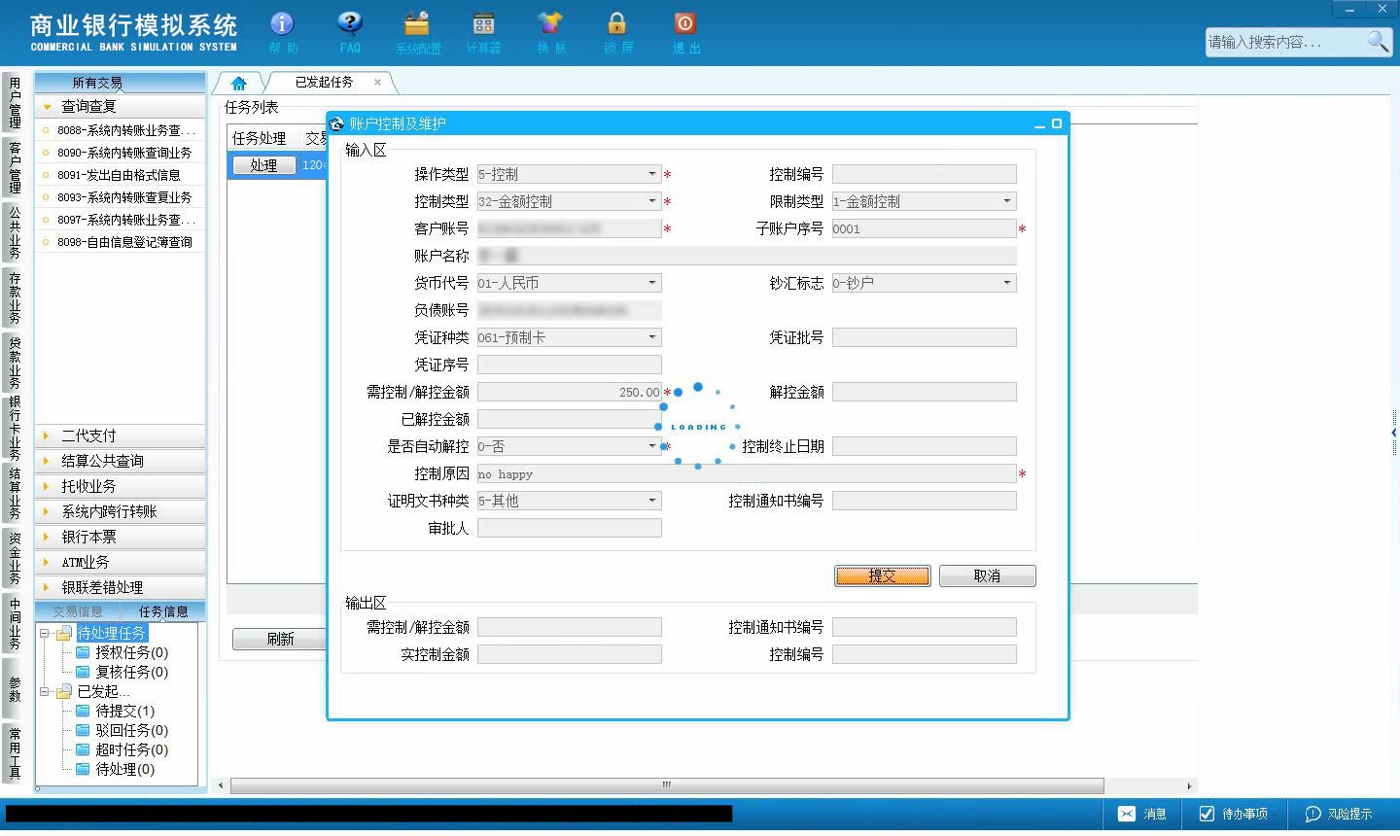Viewport: 1400px width, 836px height.
Task: Click the 锁屏 lock screen icon
Action: pyautogui.click(x=617, y=32)
